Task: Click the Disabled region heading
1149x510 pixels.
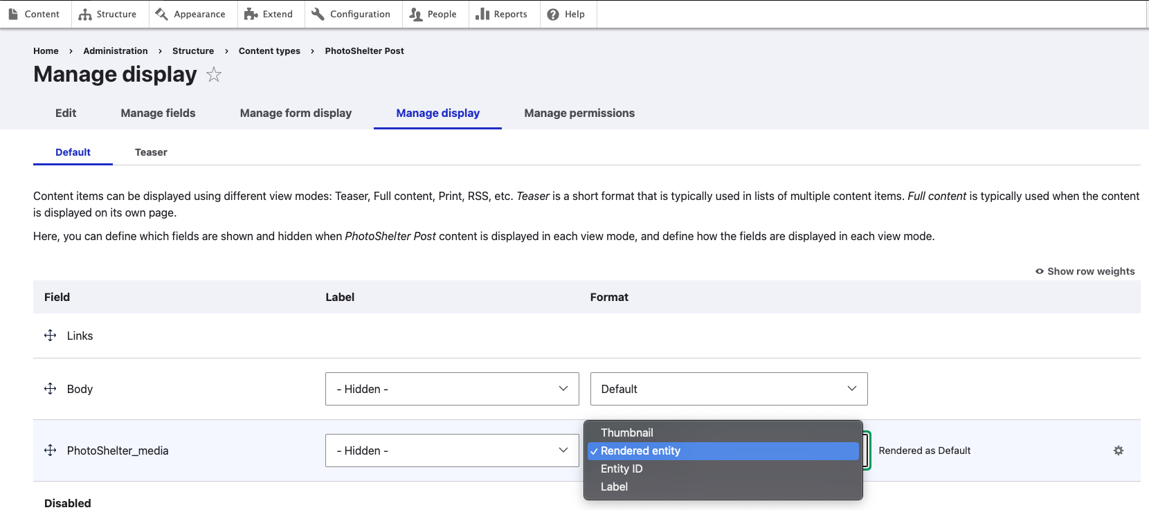Action: click(68, 503)
